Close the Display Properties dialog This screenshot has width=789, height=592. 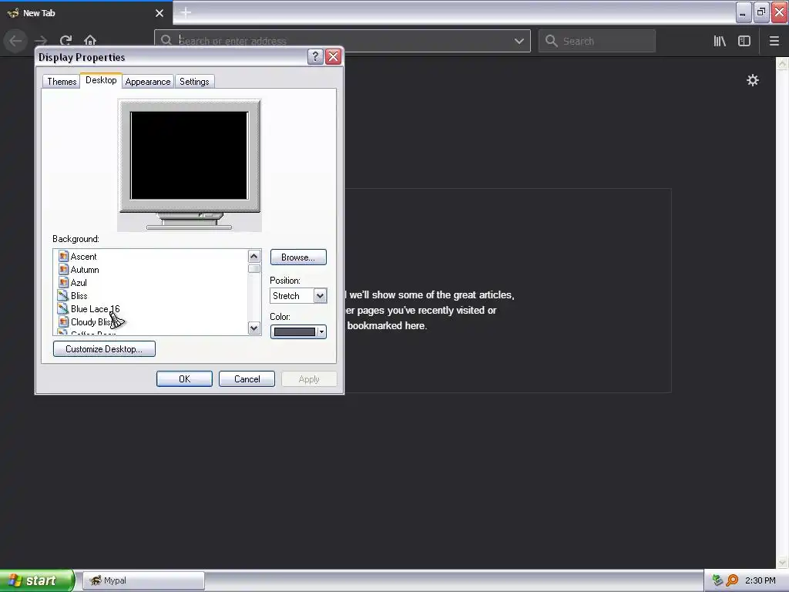[333, 57]
